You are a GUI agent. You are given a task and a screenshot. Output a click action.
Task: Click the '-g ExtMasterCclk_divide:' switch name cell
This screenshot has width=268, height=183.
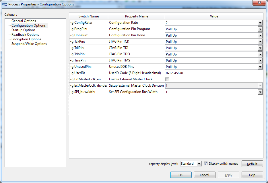(x=89, y=86)
